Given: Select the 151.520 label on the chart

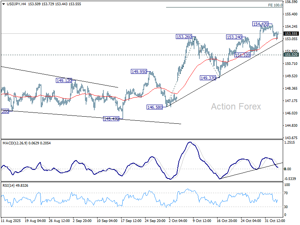Looking at the screenshot, I should (x=242, y=55).
